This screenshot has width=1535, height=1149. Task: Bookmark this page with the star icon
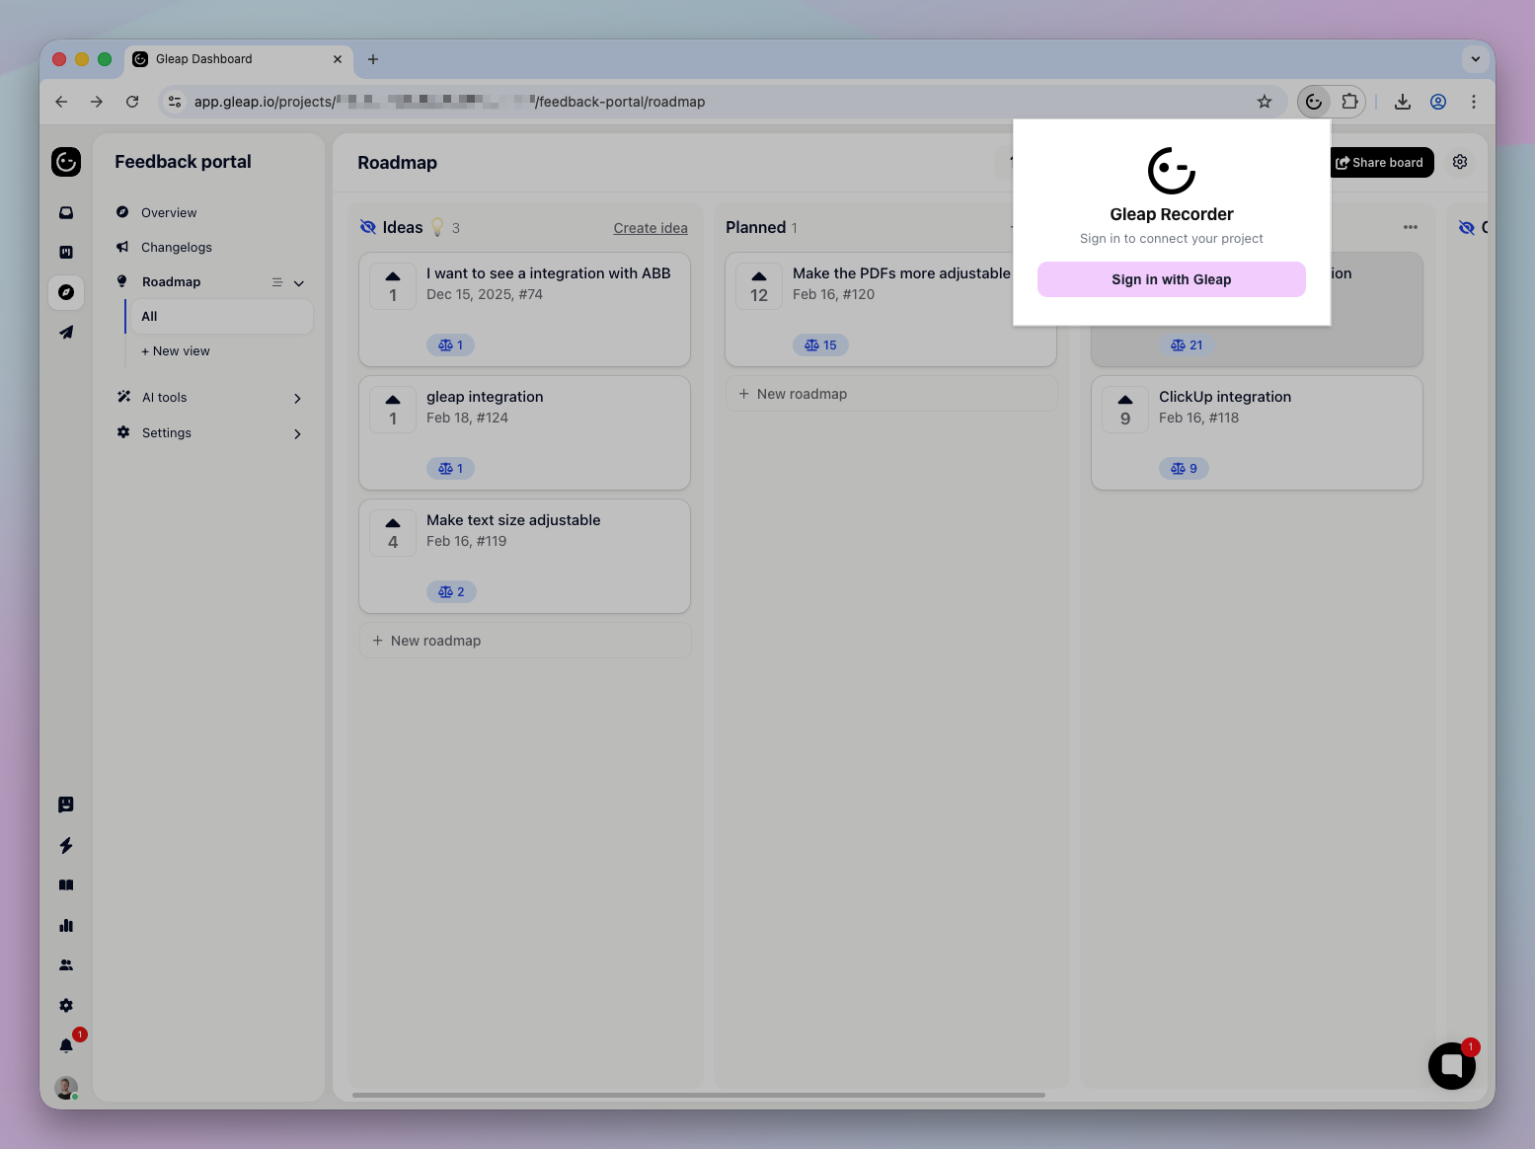pos(1265,102)
